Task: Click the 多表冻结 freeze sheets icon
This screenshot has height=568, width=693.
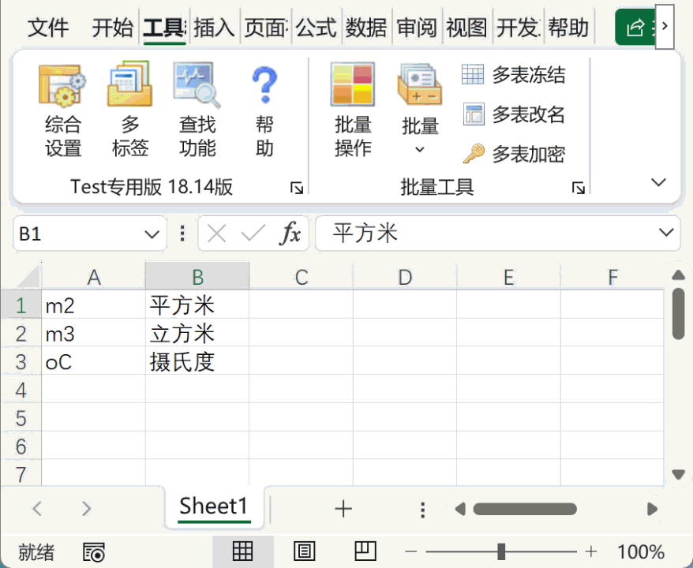Action: [x=473, y=75]
